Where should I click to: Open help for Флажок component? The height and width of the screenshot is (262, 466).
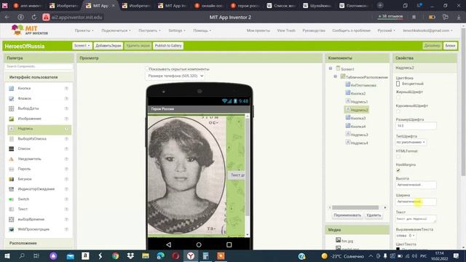[66, 98]
